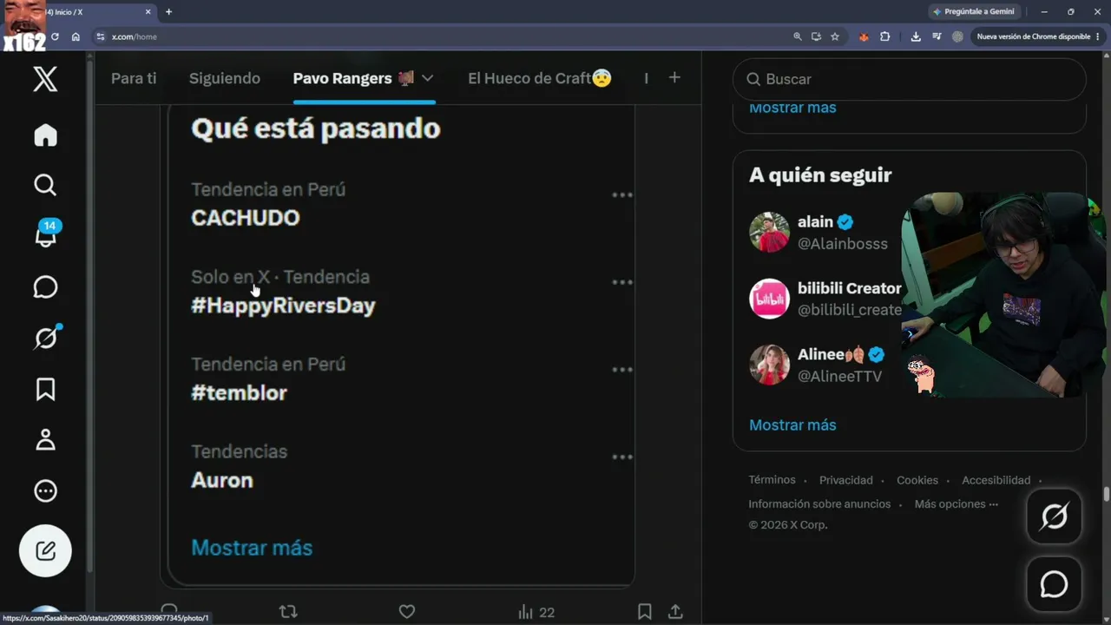Open Chrome zoom magnifier in address bar
Viewport: 1111px width, 625px height.
point(798,36)
